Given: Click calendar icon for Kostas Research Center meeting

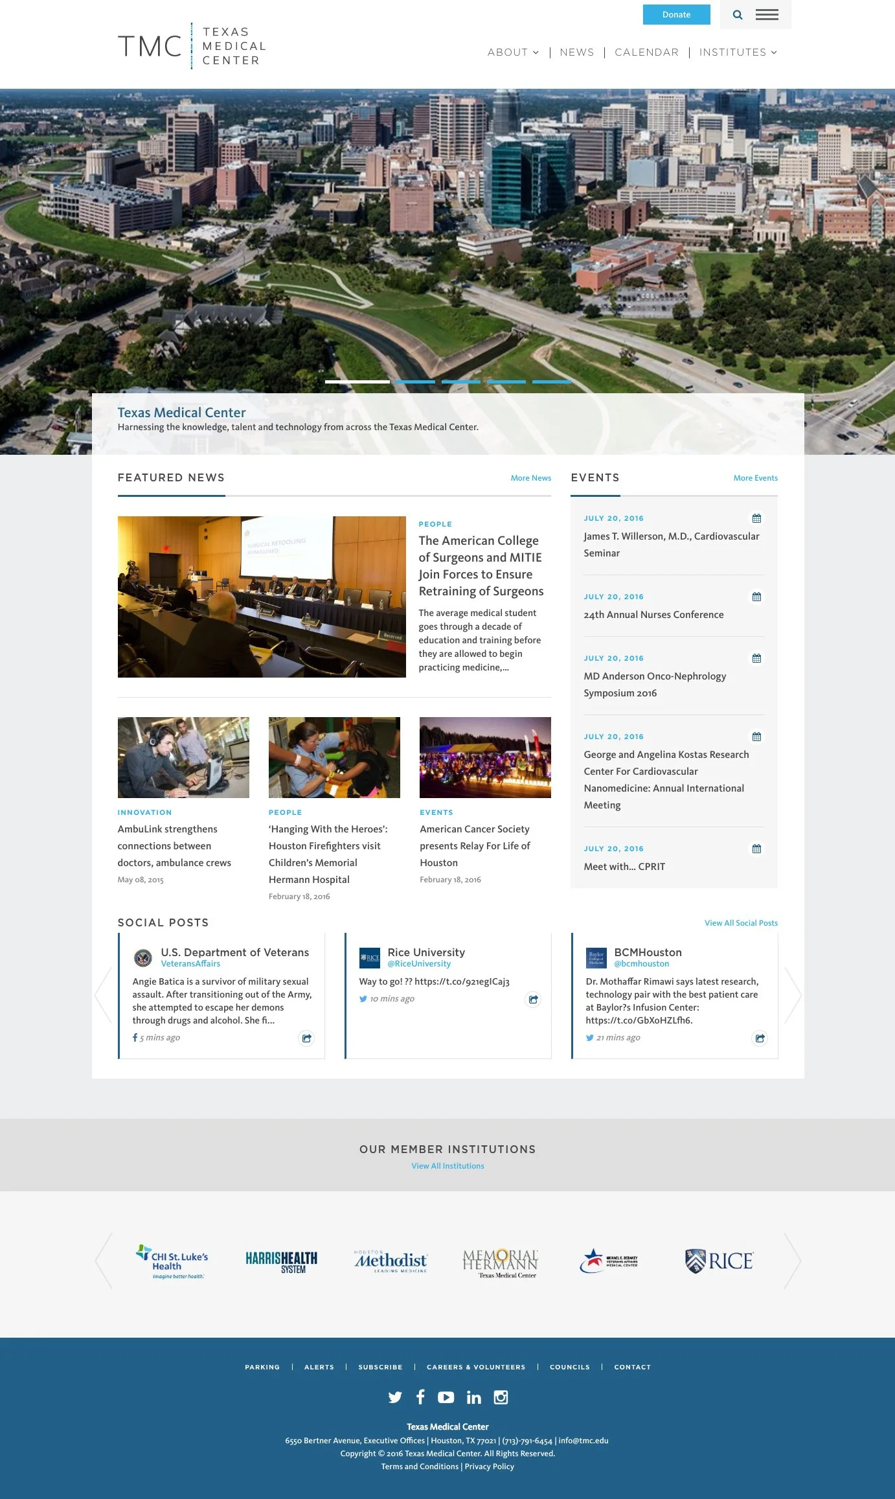Looking at the screenshot, I should point(756,737).
